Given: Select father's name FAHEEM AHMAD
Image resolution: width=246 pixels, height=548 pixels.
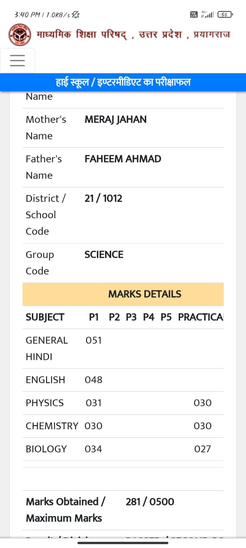Looking at the screenshot, I should coord(123,159).
